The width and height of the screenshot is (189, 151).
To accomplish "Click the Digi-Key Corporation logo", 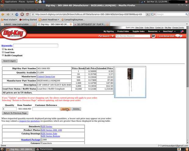I will point(13,33).
